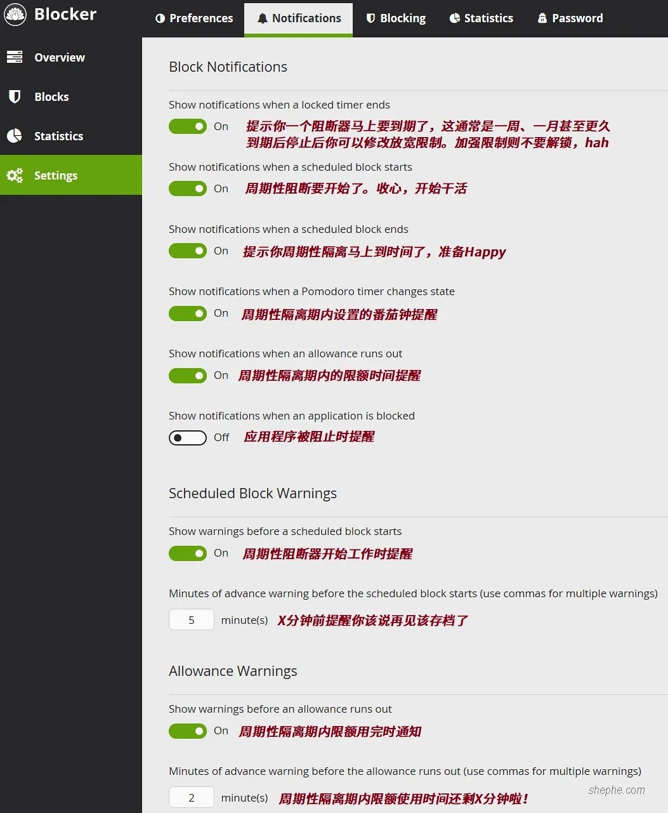Viewport: 668px width, 813px height.
Task: Click the bell icon on Notifications tab
Action: 262,18
